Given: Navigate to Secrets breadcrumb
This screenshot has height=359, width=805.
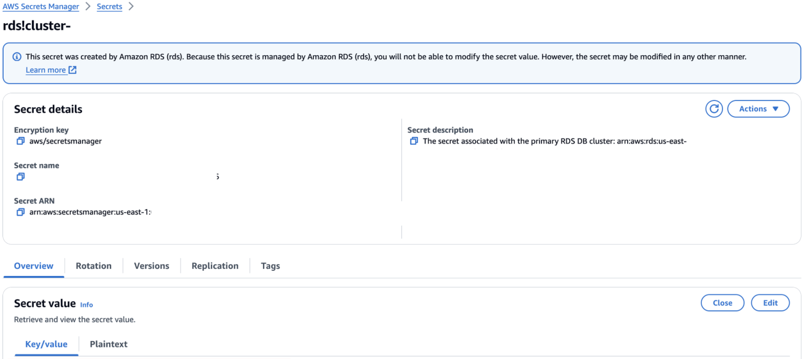Looking at the screenshot, I should [110, 7].
